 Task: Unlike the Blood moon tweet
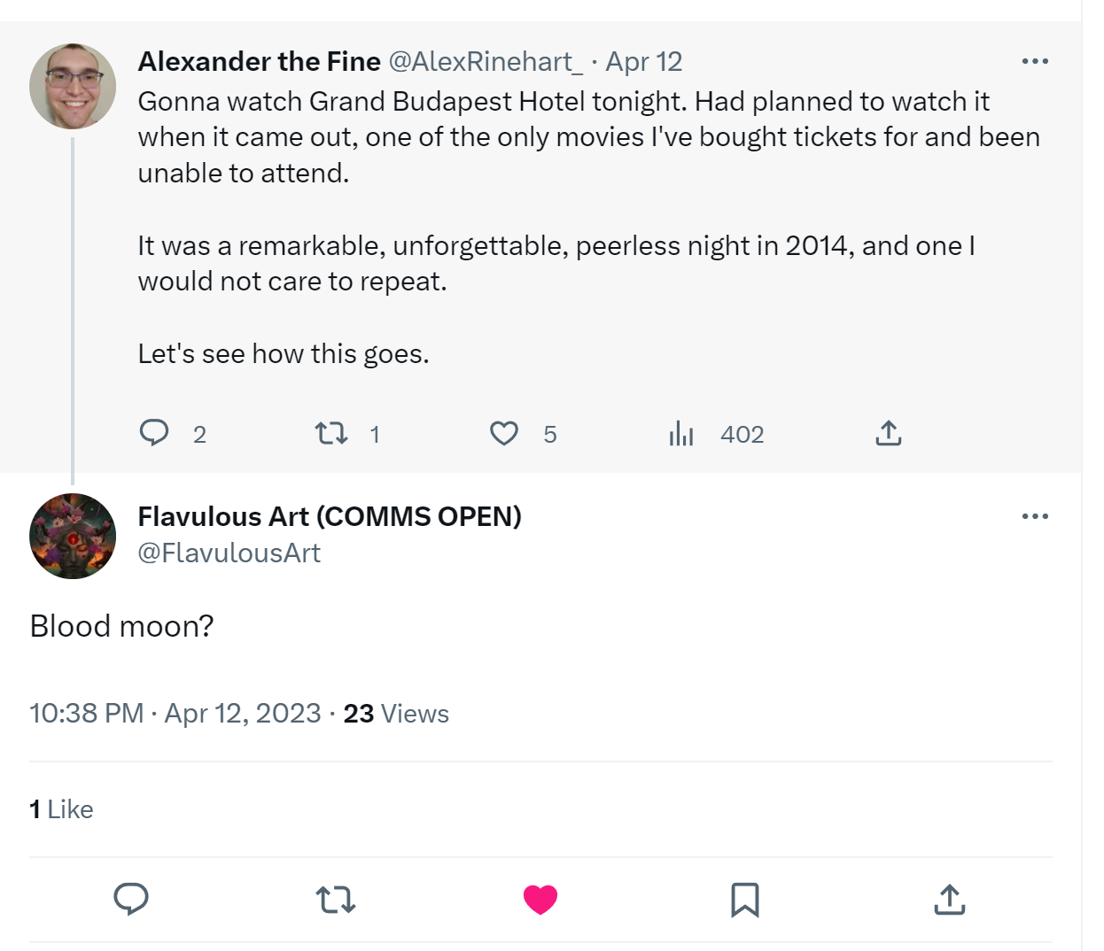pyautogui.click(x=540, y=899)
